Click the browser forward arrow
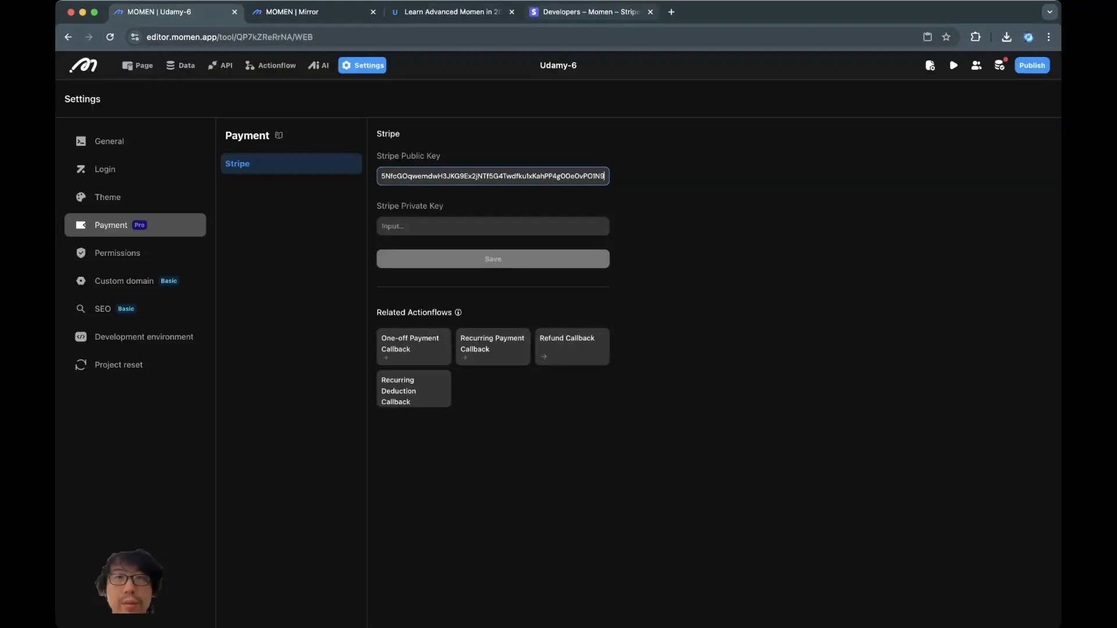Screen dimensions: 1117x628 [x=89, y=37]
